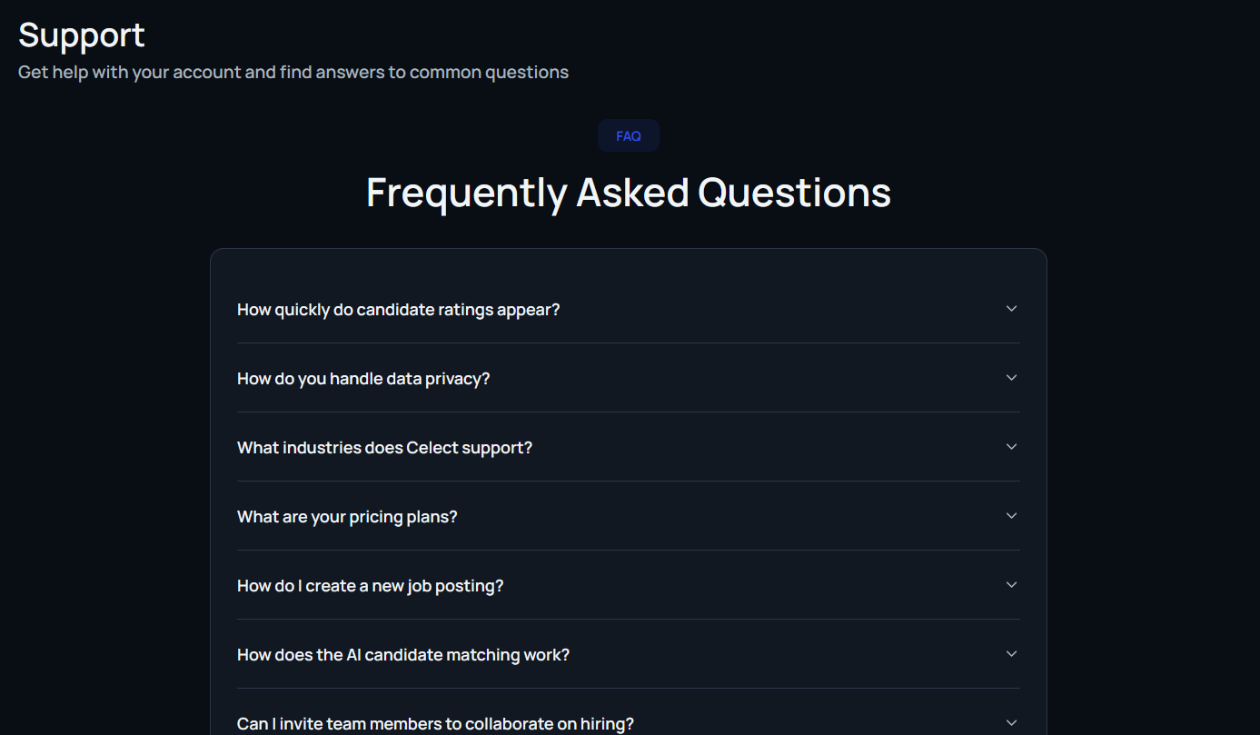Click the chevron beside candidate ratings question

(1011, 309)
